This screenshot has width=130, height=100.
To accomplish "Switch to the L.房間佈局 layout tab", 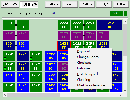I will tap(29, 4).
